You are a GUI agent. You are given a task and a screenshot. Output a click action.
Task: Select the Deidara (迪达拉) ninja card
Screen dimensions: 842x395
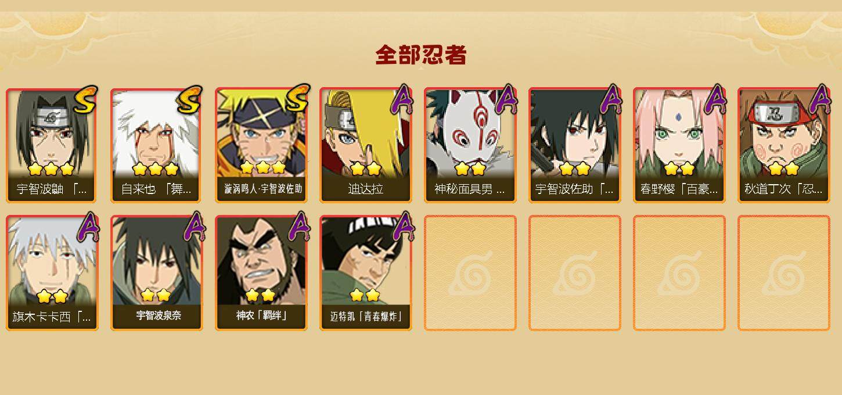pos(366,145)
